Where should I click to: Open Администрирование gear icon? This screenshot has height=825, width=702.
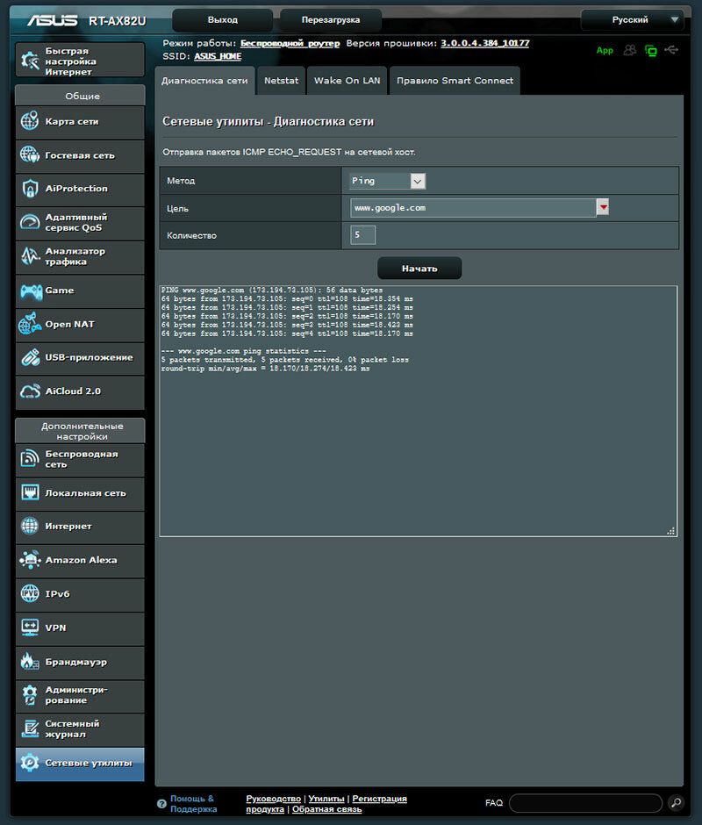click(30, 694)
